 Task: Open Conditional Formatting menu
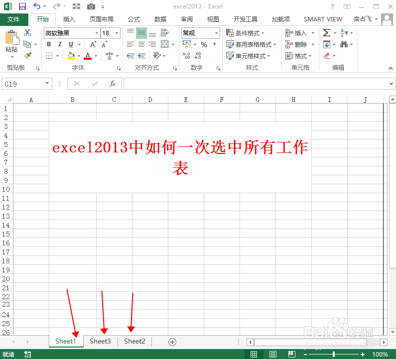(245, 33)
